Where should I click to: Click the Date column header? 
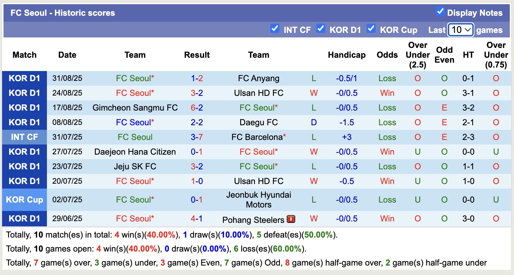click(x=67, y=55)
